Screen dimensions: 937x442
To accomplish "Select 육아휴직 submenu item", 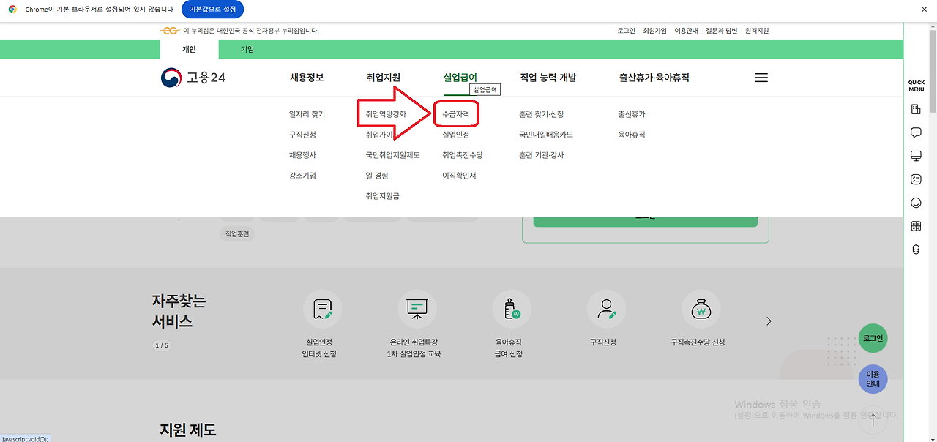I will (632, 135).
